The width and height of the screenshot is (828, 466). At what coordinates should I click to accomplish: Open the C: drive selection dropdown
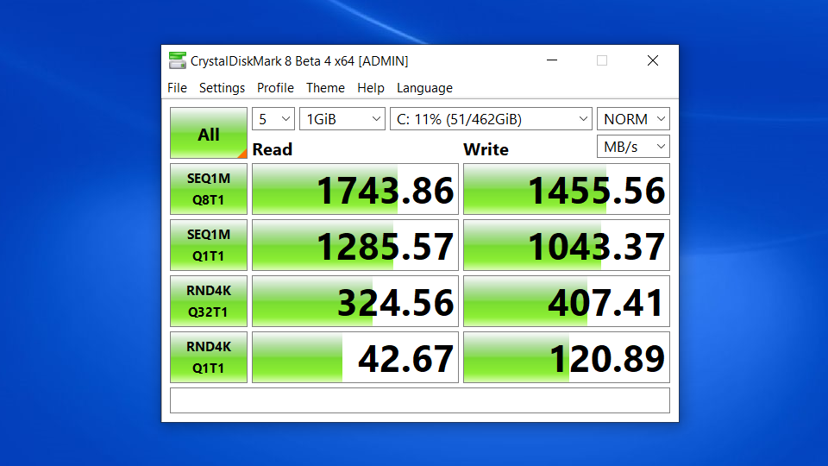point(491,119)
